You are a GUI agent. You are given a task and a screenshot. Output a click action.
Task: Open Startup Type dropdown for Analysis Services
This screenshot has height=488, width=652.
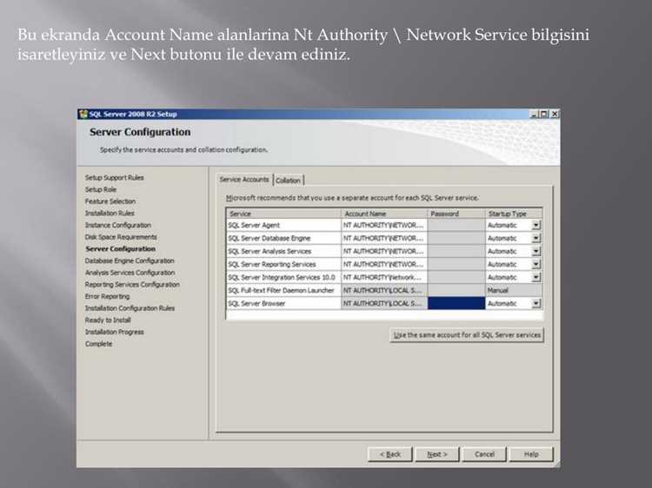[x=536, y=251]
